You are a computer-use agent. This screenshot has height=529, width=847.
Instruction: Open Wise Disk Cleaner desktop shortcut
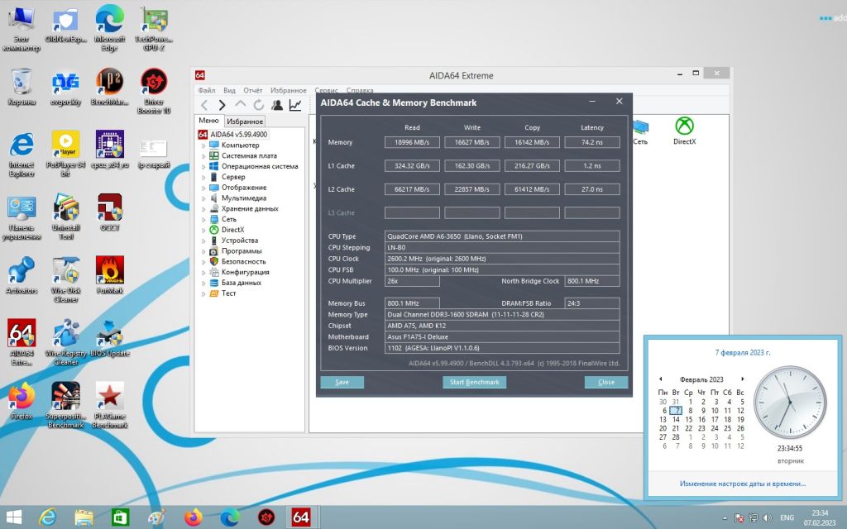coord(65,279)
